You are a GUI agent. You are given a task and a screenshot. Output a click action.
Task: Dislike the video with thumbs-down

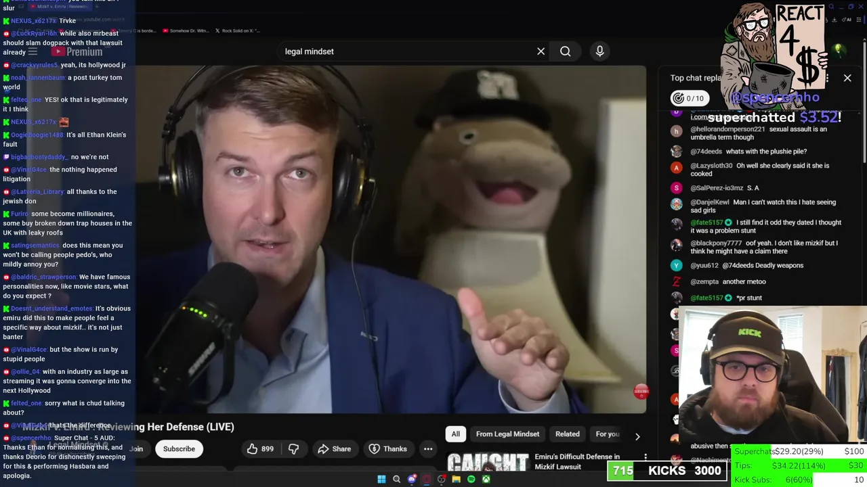tap(294, 448)
